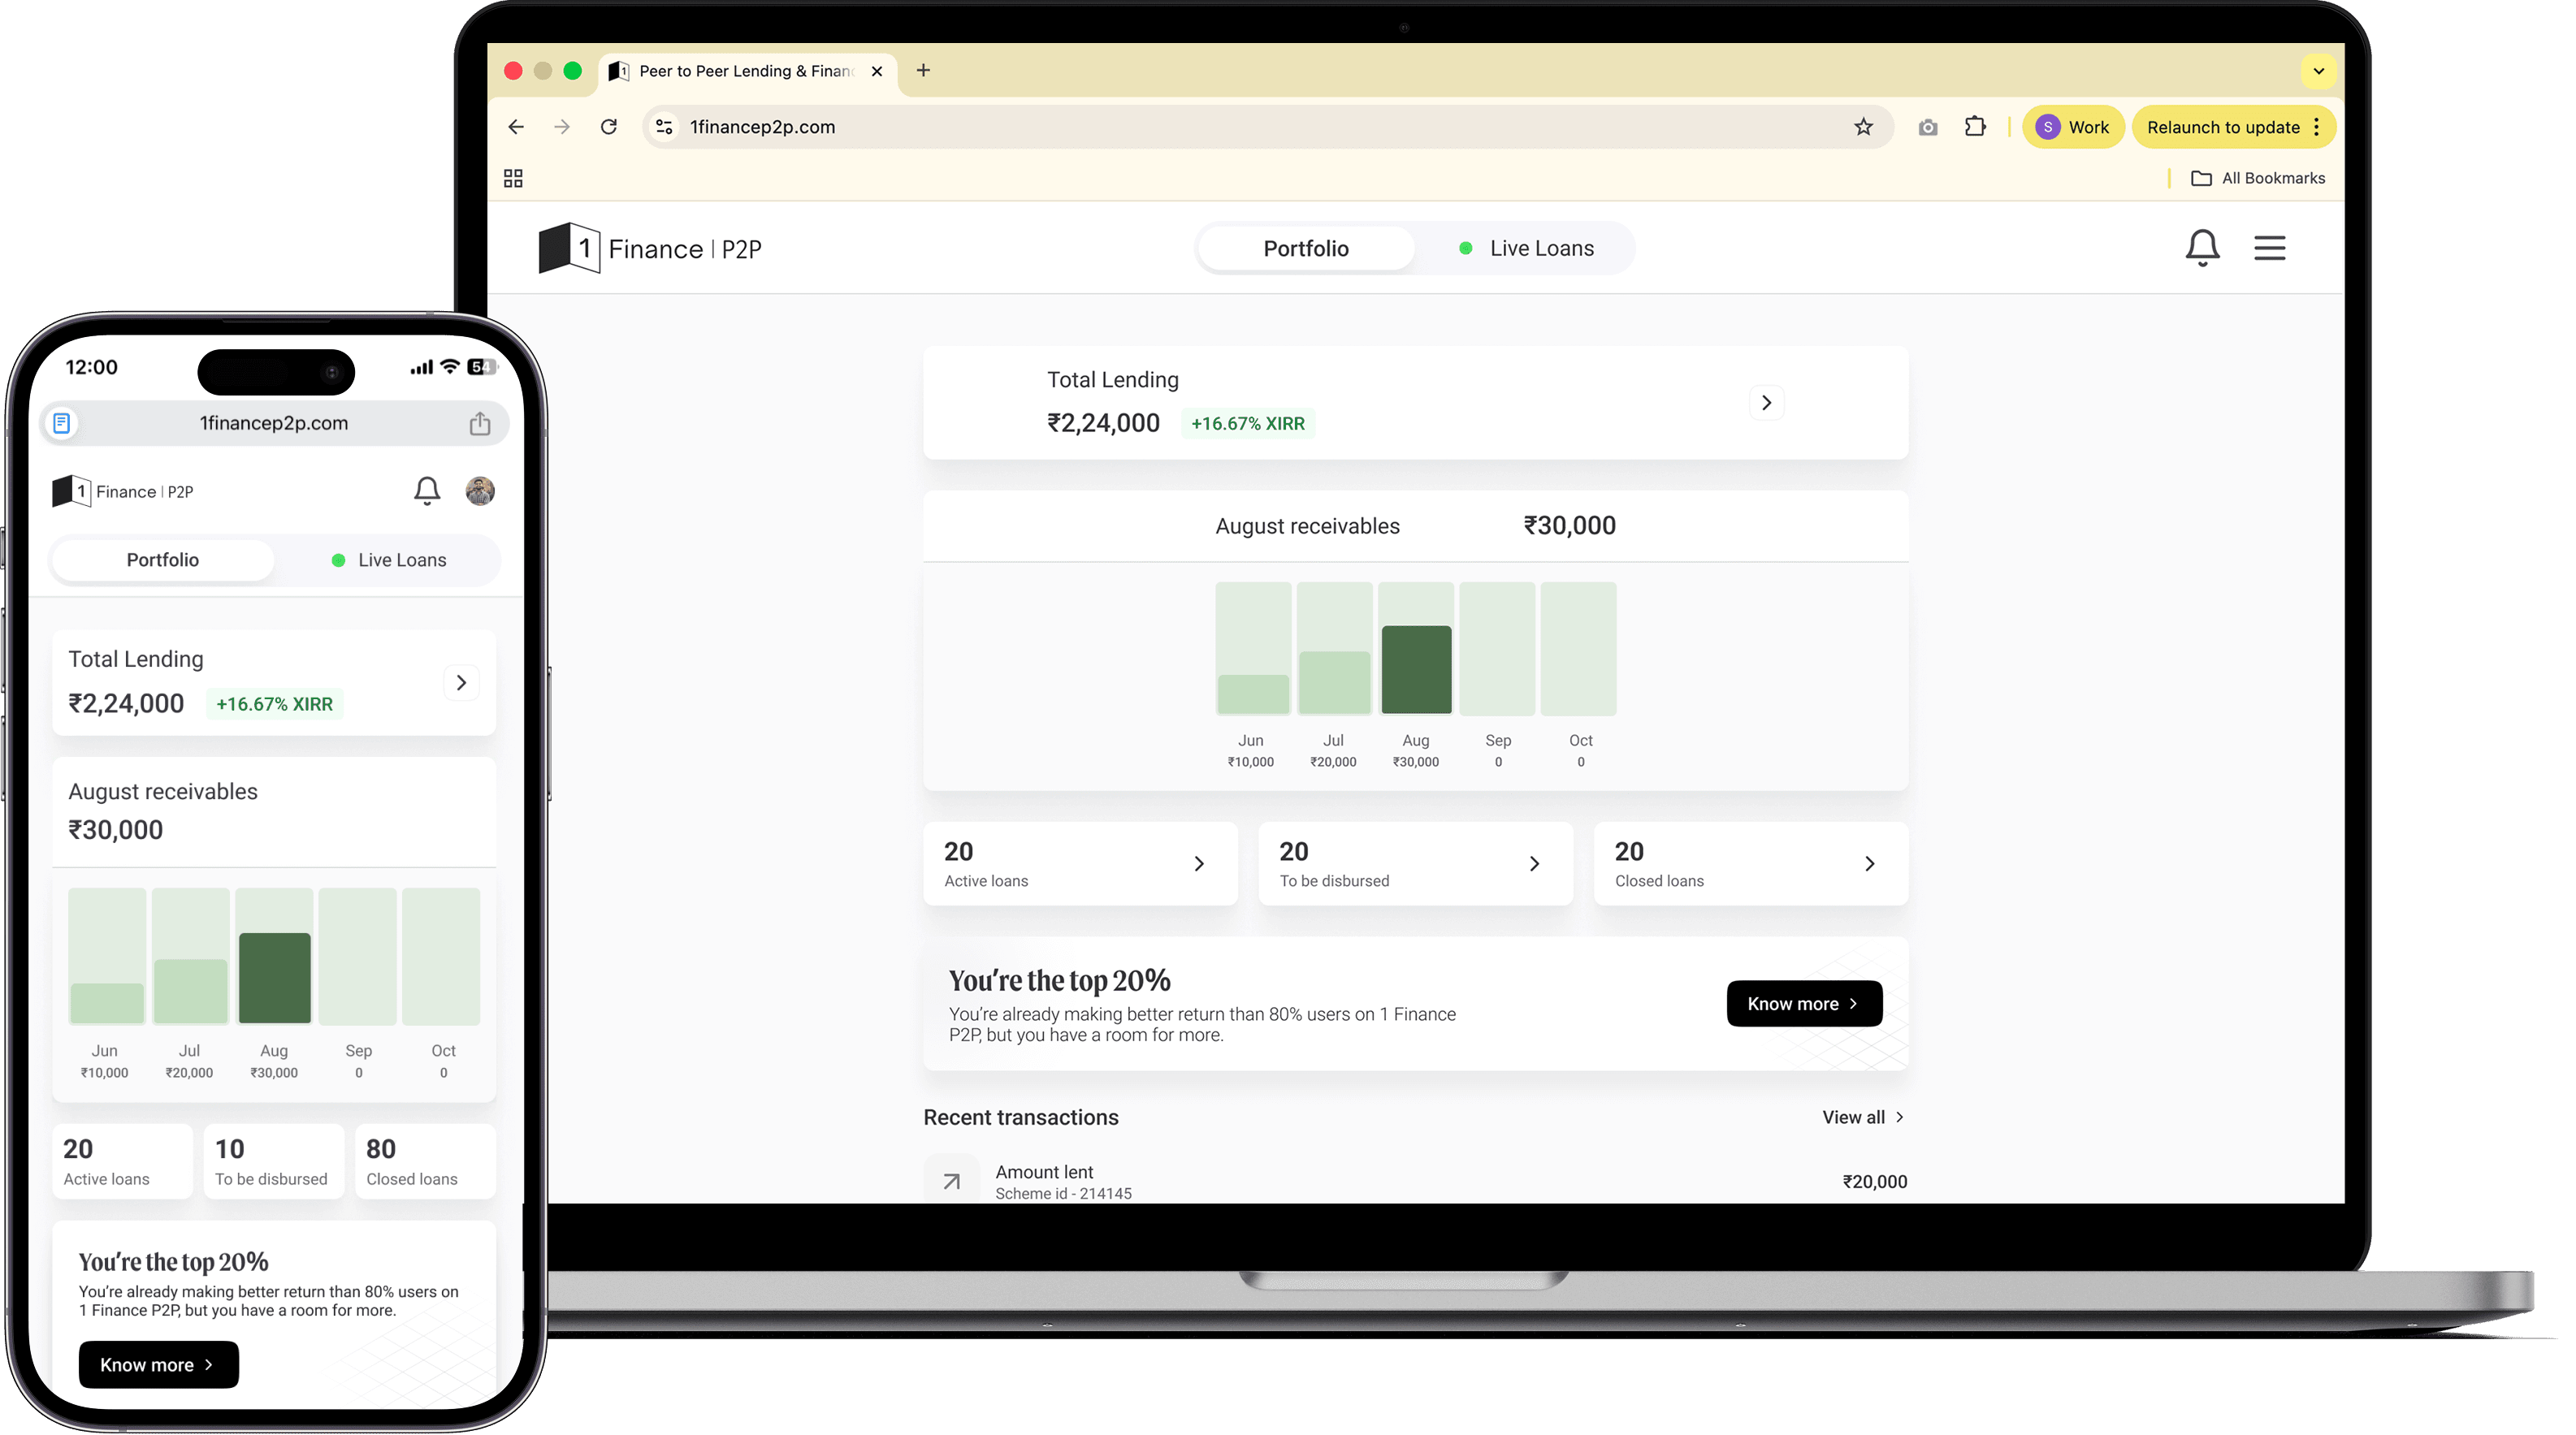Viewport: 2576px width, 1435px height.
Task: Tap the battery indicator on phone status bar
Action: click(482, 367)
